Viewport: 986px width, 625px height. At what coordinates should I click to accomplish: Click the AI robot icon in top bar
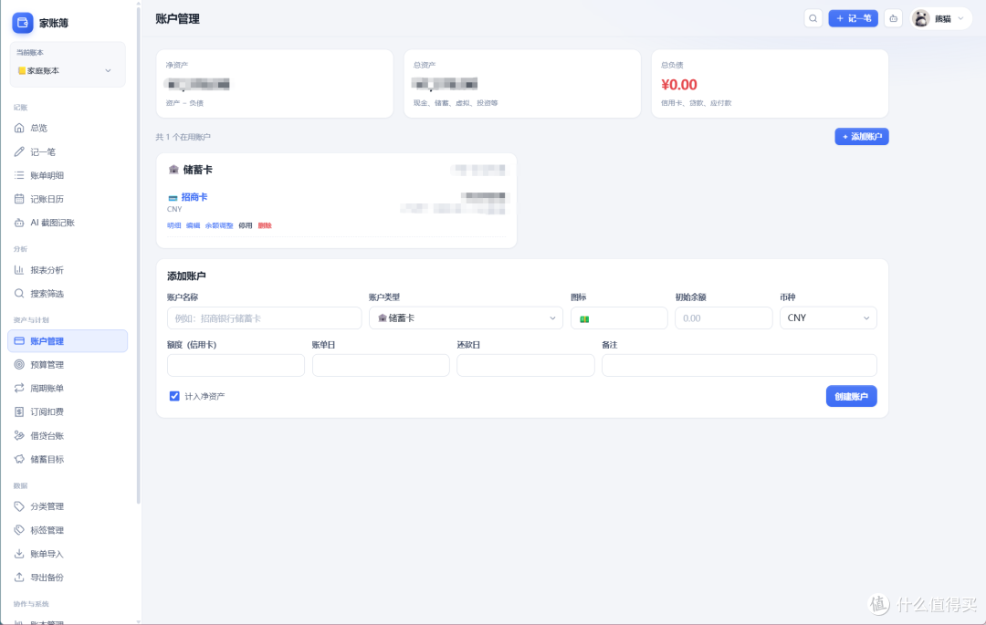point(894,19)
